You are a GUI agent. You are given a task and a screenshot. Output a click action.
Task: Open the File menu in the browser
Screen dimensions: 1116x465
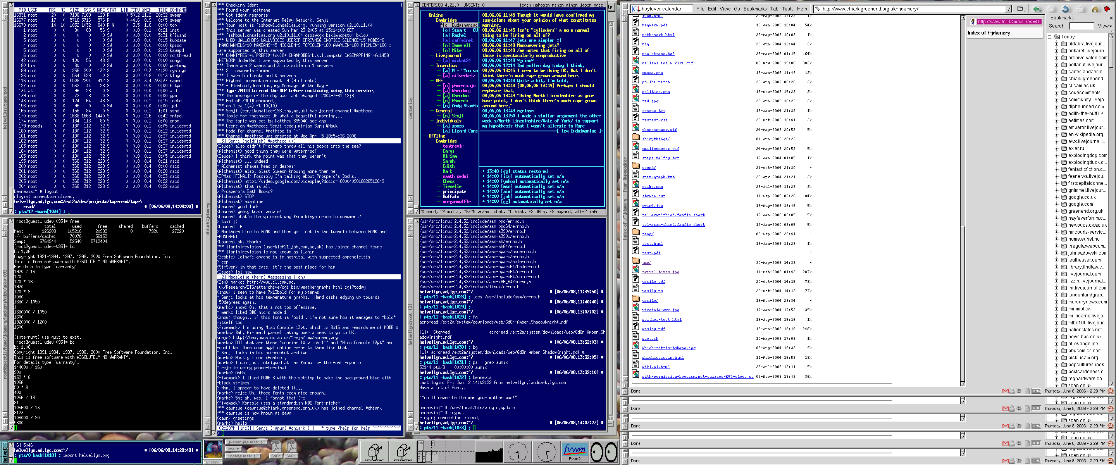click(700, 9)
